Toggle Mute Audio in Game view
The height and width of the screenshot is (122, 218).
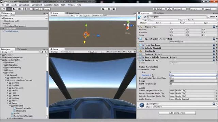click(x=128, y=52)
